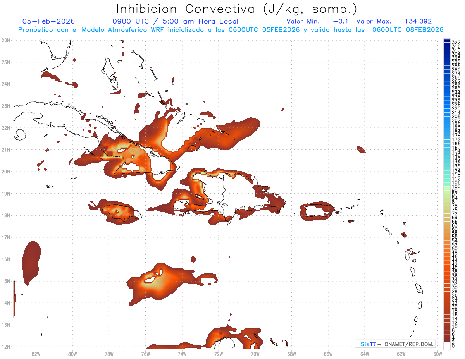Click the '13N' latitude label

[x=6, y=325]
